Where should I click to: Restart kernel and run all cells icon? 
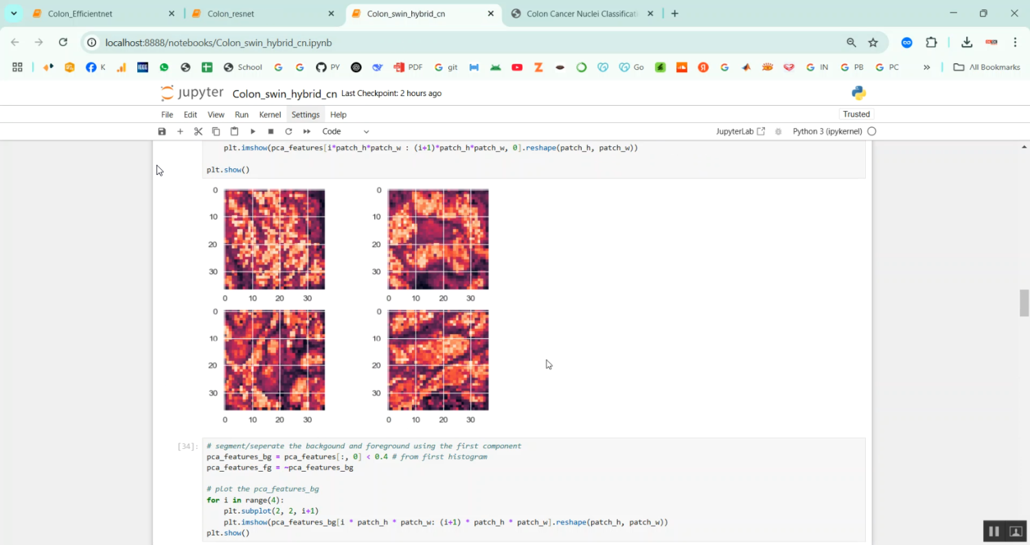coord(307,131)
